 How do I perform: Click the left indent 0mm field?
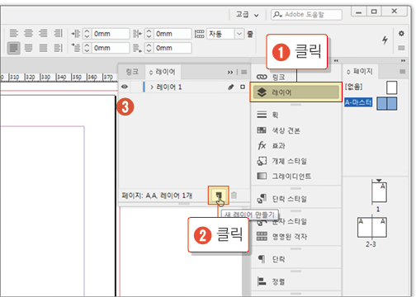tap(111, 34)
